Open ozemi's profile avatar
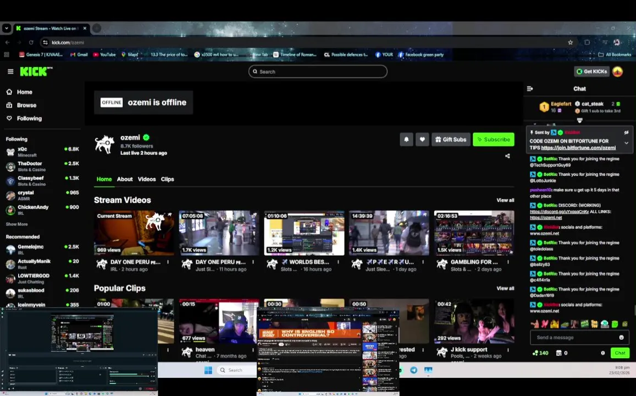 click(x=104, y=145)
